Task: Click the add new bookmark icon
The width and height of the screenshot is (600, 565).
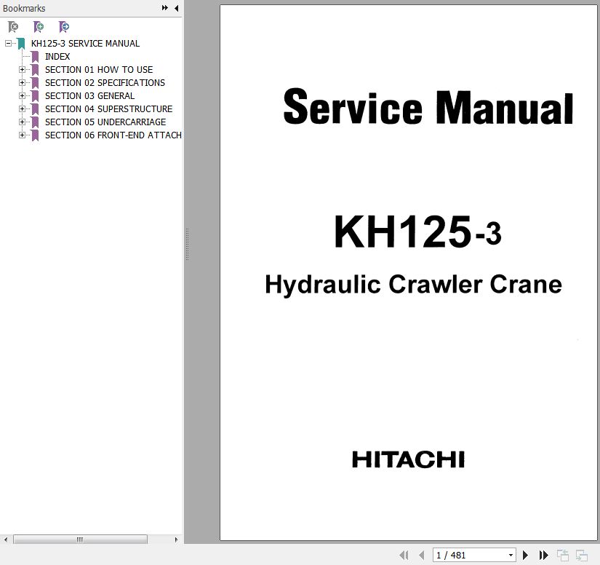Action: (x=39, y=27)
